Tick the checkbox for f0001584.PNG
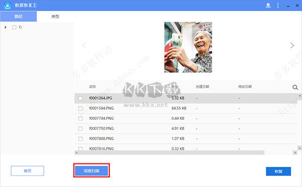The height and width of the screenshot is (187, 302). tap(81, 108)
